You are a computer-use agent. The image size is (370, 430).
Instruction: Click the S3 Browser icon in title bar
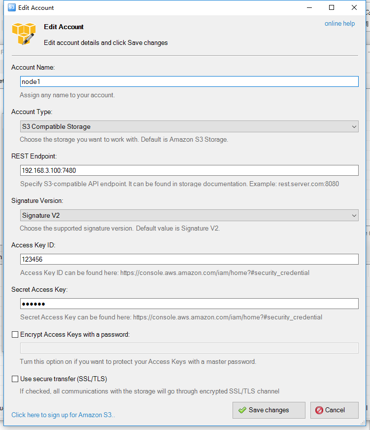(x=12, y=7)
